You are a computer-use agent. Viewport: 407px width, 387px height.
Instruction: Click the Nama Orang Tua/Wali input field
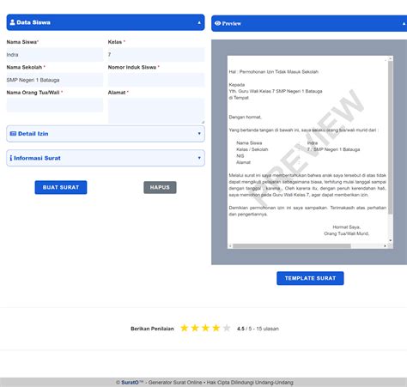(x=55, y=105)
